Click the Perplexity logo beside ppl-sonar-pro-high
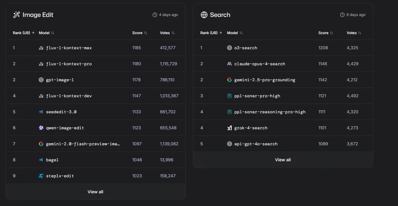The image size is (398, 206). pos(230,96)
